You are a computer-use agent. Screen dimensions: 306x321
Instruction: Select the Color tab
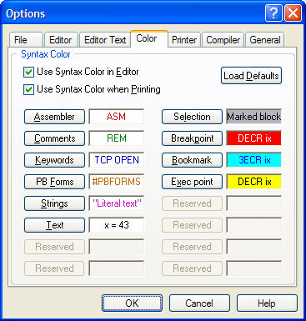pos(149,39)
